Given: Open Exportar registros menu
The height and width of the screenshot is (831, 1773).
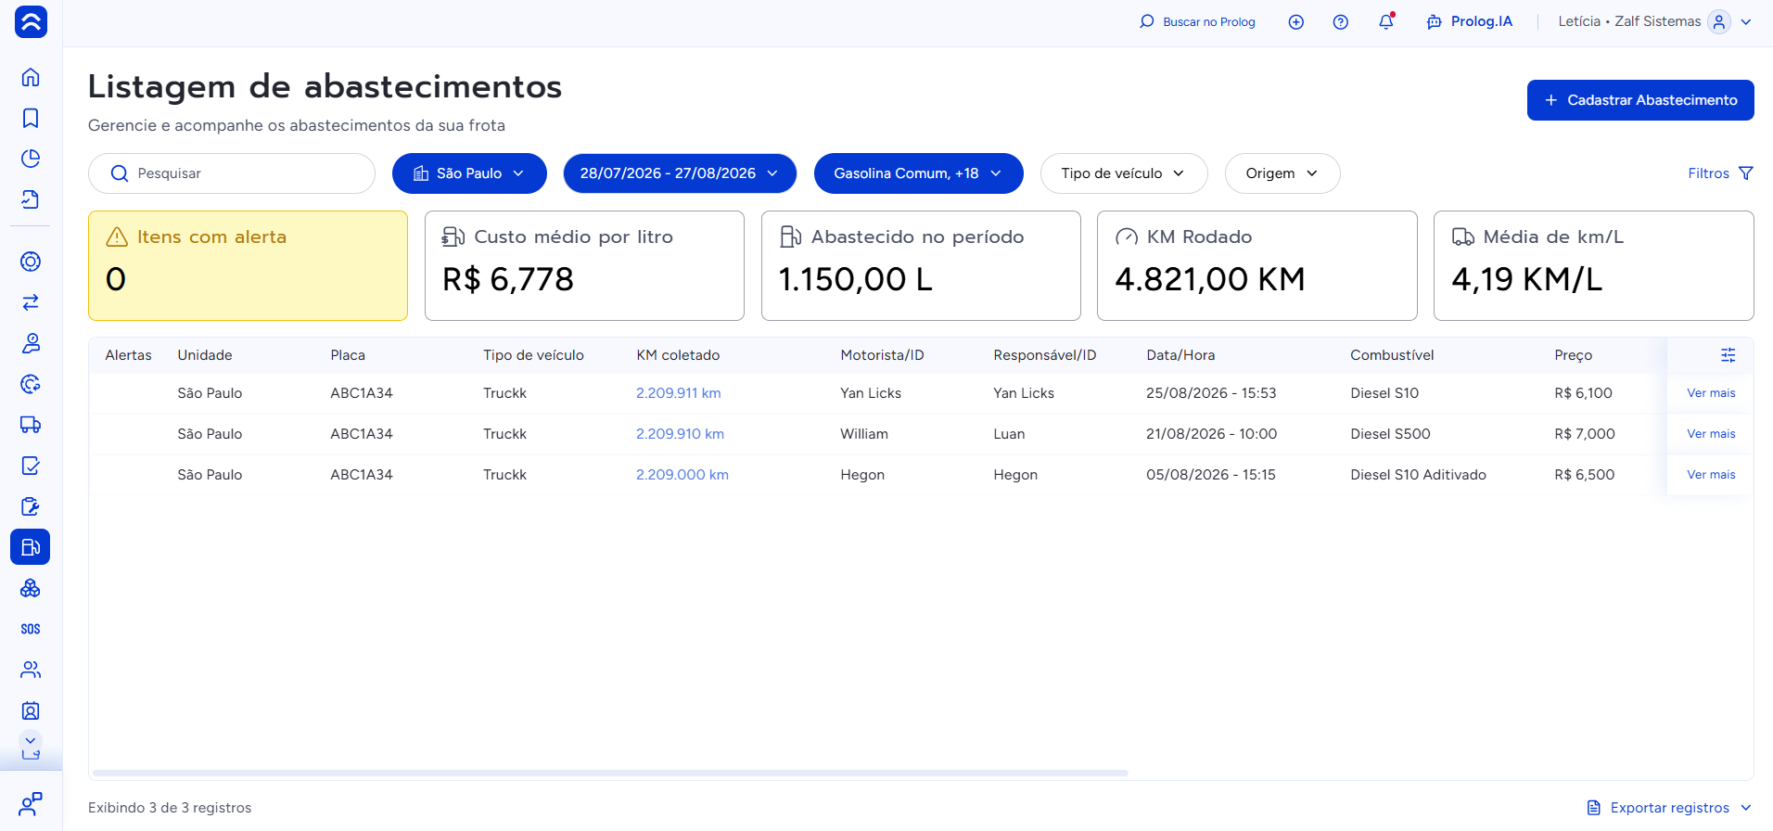Looking at the screenshot, I should [x=1669, y=808].
